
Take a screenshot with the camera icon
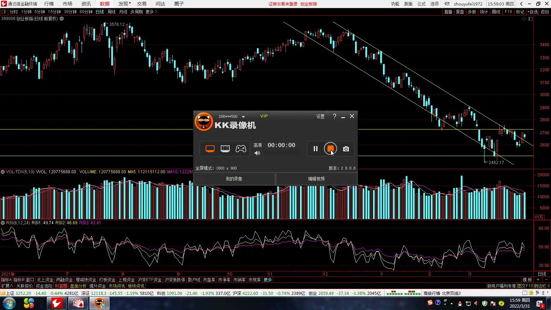point(346,149)
